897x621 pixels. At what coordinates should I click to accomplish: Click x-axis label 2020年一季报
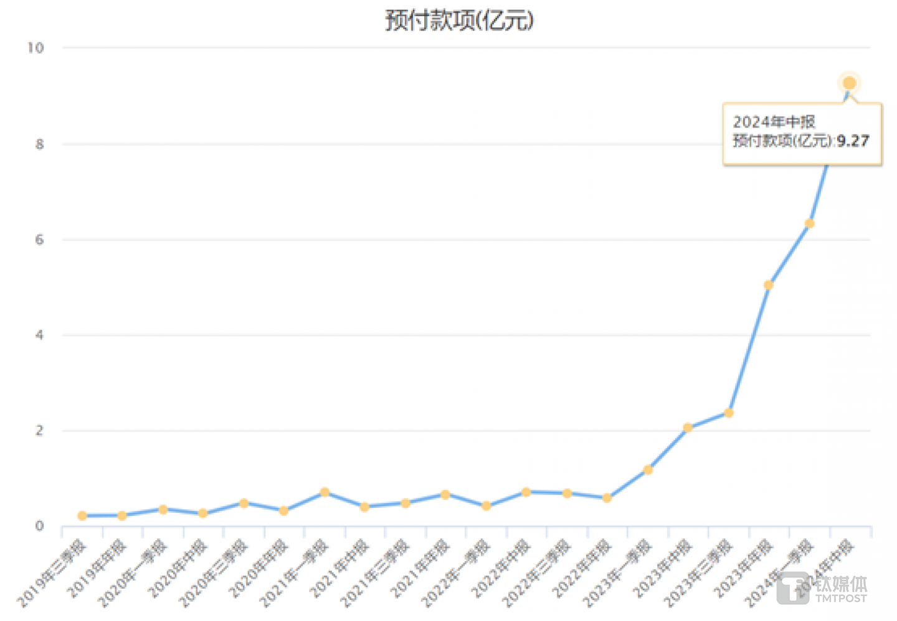(133, 573)
